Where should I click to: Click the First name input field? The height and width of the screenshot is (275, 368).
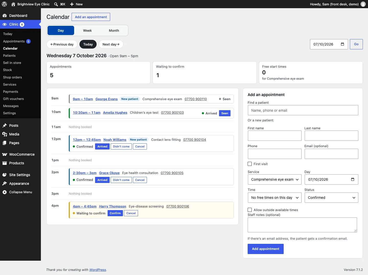(274, 136)
